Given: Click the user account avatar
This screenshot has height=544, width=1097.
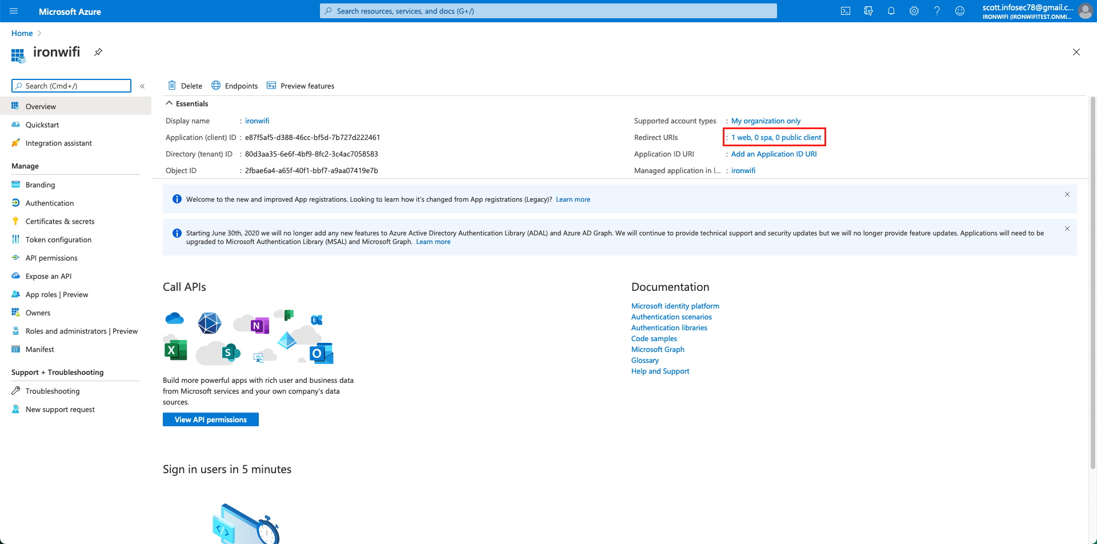Looking at the screenshot, I should 1086,11.
